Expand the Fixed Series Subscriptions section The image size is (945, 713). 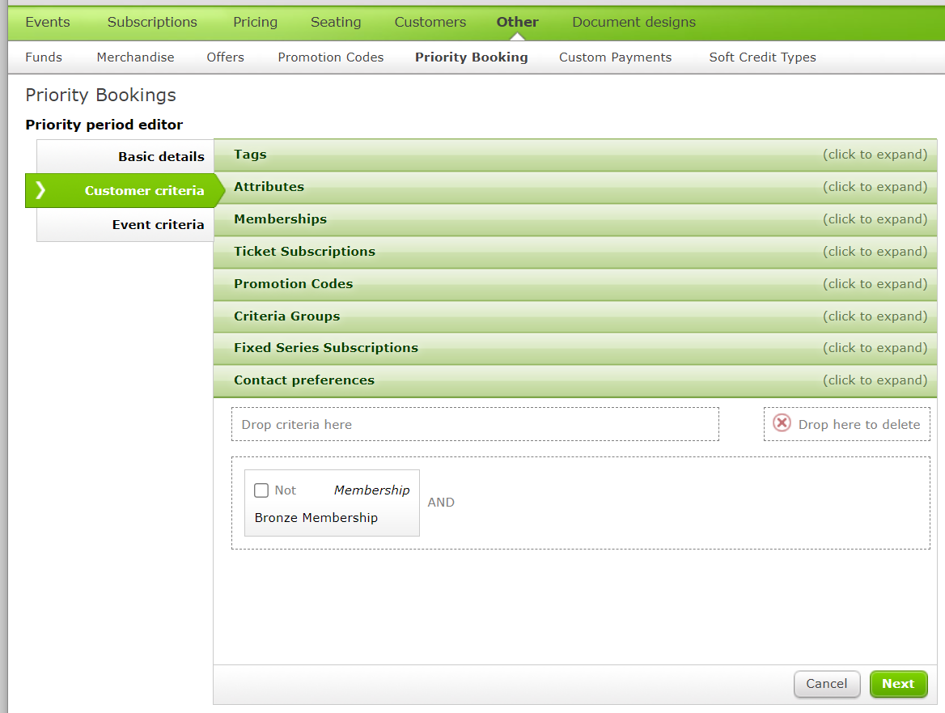pos(575,348)
